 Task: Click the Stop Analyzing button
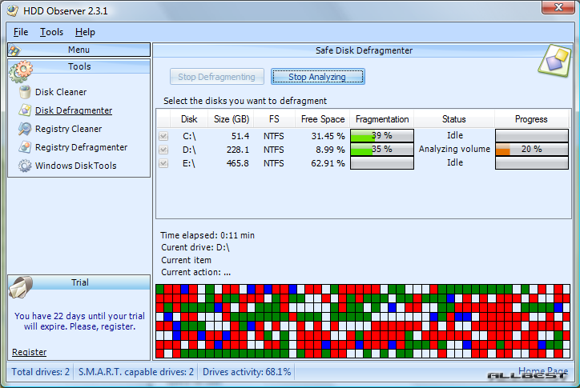coord(318,77)
